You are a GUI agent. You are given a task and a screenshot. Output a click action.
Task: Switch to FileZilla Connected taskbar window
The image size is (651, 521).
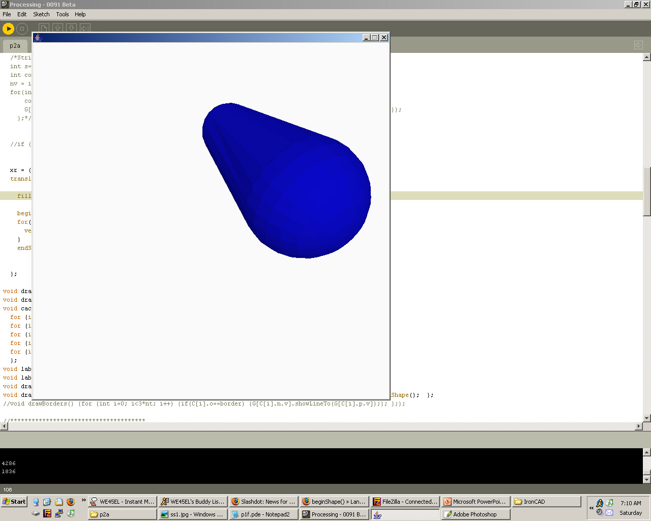pyautogui.click(x=405, y=502)
